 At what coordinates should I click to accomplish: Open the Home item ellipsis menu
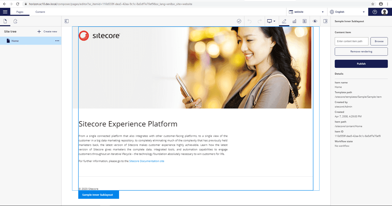point(57,41)
